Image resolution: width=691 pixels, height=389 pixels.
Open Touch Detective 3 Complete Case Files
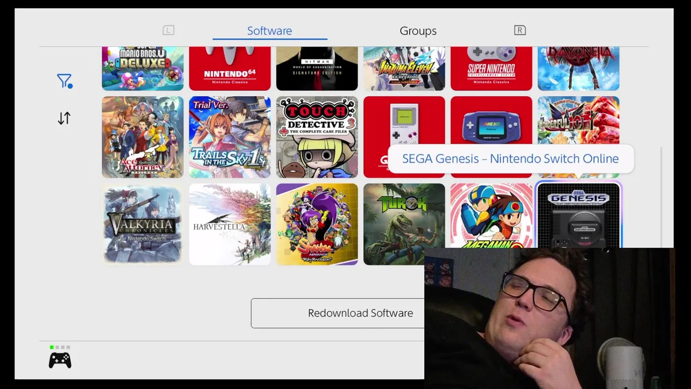(317, 137)
